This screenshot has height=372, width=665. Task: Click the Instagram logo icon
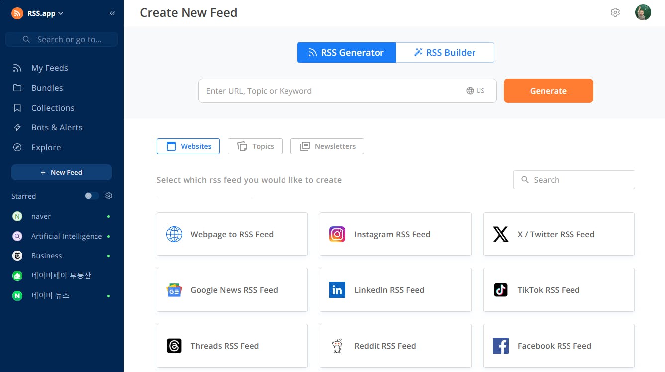337,234
